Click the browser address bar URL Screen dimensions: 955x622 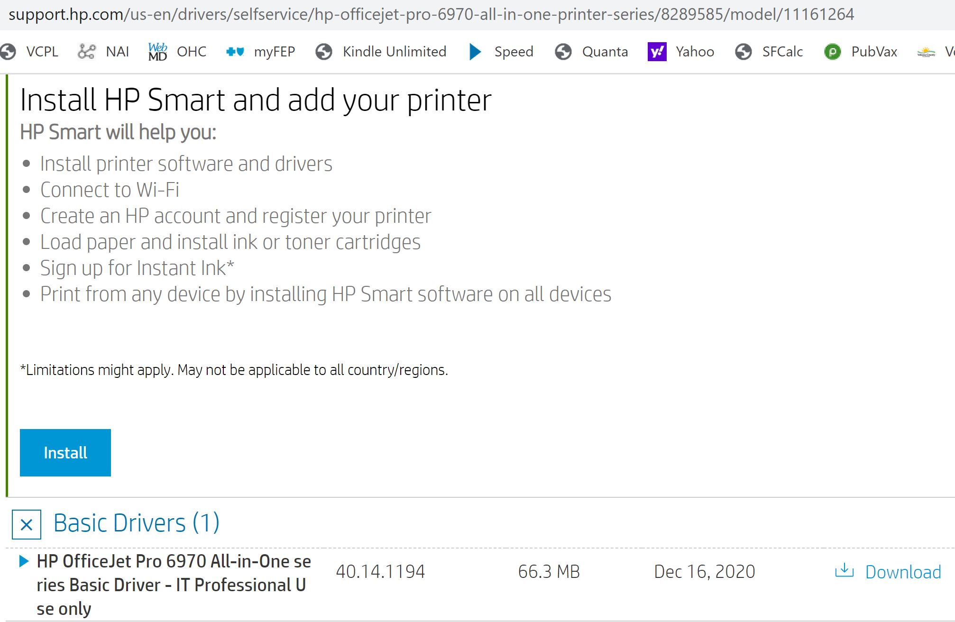431,14
